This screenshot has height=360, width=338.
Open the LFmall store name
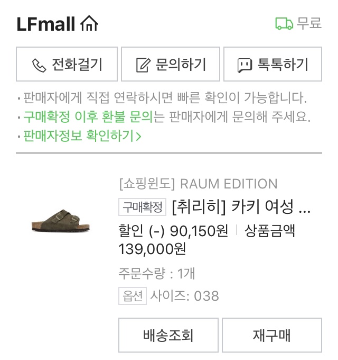[46, 24]
